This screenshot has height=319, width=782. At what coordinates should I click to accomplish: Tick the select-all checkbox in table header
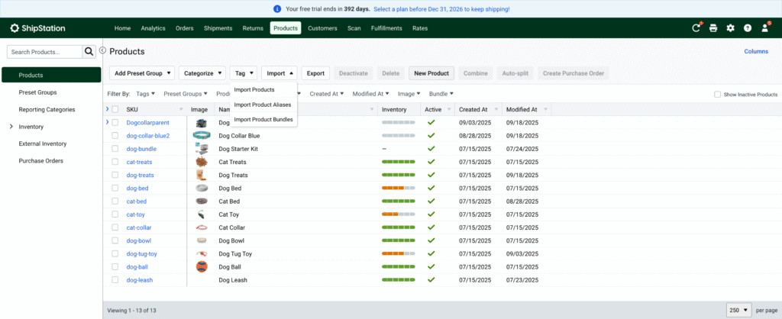pos(115,110)
